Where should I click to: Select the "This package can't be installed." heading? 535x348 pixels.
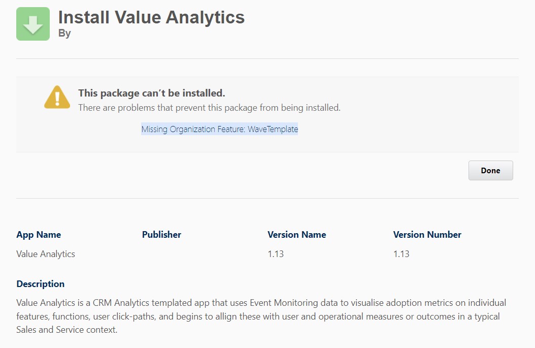coord(151,93)
